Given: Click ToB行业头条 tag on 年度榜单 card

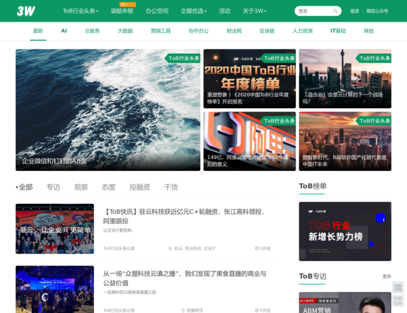Looking at the screenshot, I should point(278,58).
